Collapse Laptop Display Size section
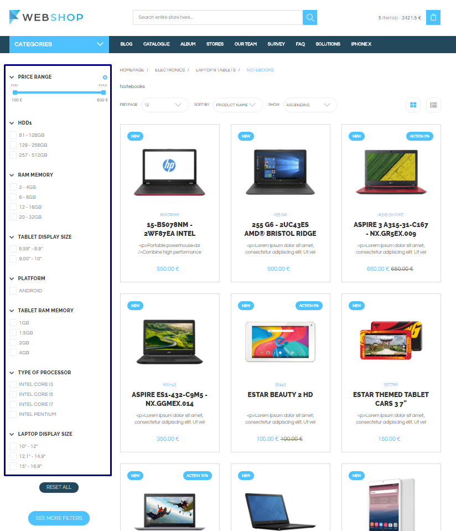This screenshot has height=531, width=456. (x=12, y=434)
